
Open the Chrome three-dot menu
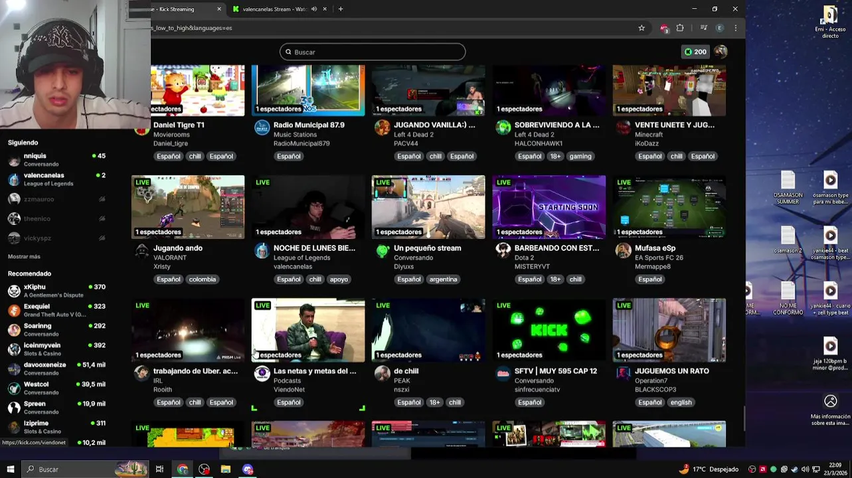point(735,28)
